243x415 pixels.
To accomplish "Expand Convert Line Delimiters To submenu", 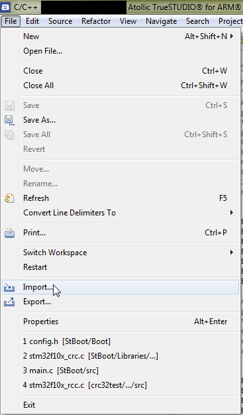I will (232, 213).
